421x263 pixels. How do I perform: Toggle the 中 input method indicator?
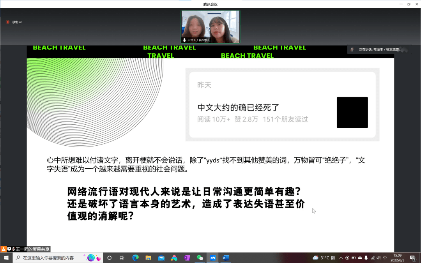[385, 258]
